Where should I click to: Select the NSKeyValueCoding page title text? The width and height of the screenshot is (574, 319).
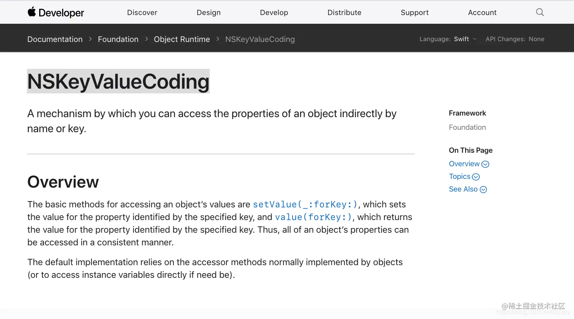click(x=118, y=82)
